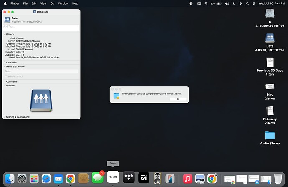Screen dimensions: 288x187
Task: Open the speaker icon app in dock
Action: (x=157, y=178)
